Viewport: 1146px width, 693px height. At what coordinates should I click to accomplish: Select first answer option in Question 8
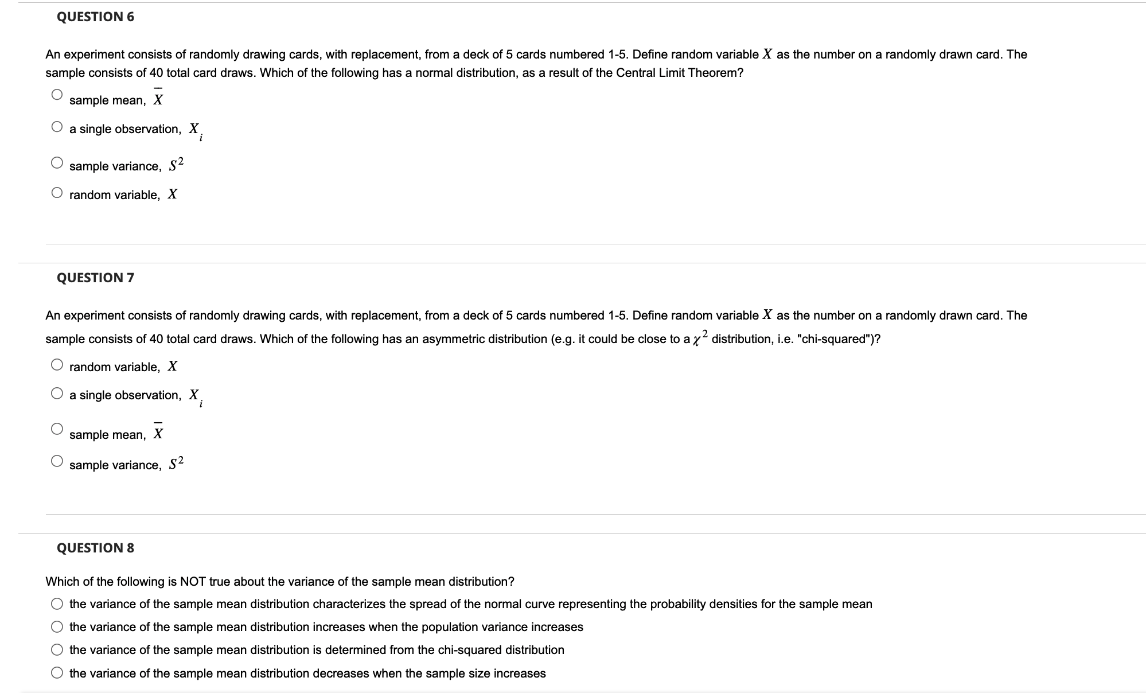coord(57,603)
